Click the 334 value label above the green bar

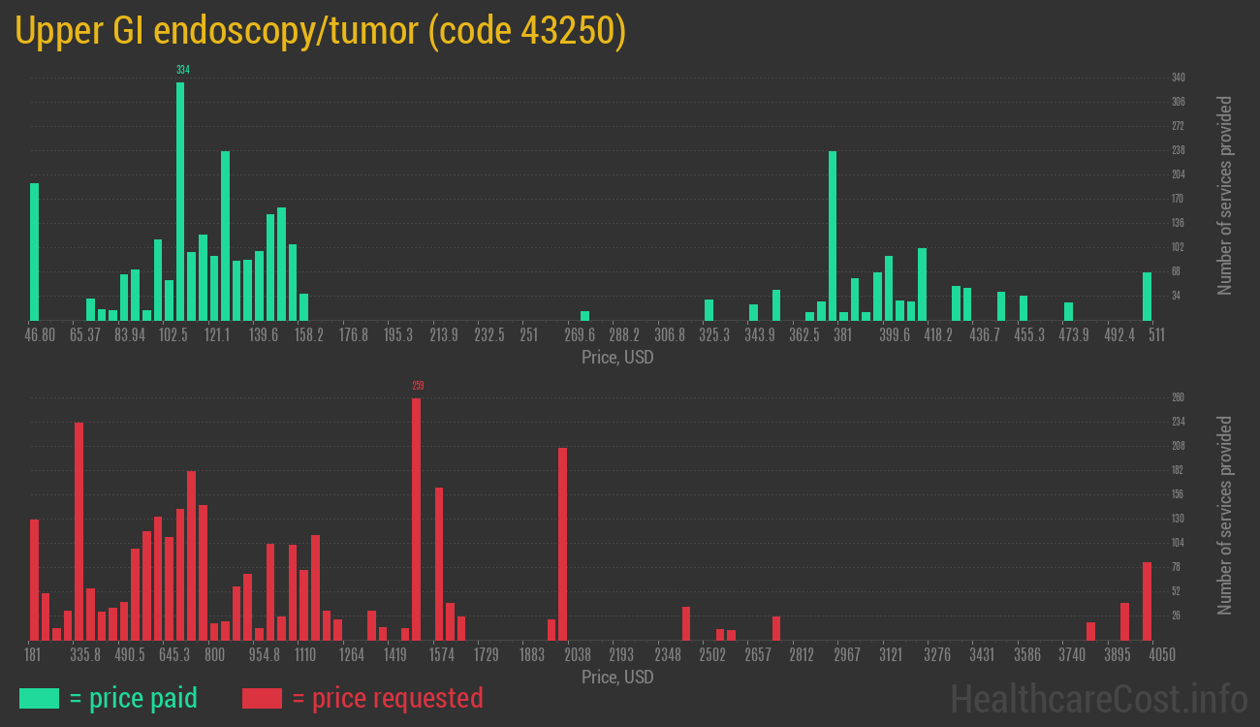[183, 70]
